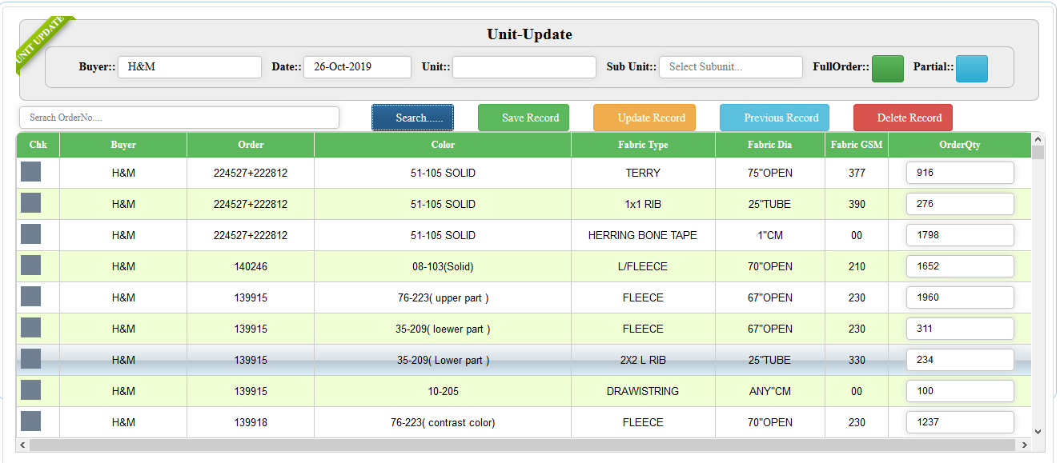Select the order cell 140246
1060x463 pixels.
pos(251,266)
